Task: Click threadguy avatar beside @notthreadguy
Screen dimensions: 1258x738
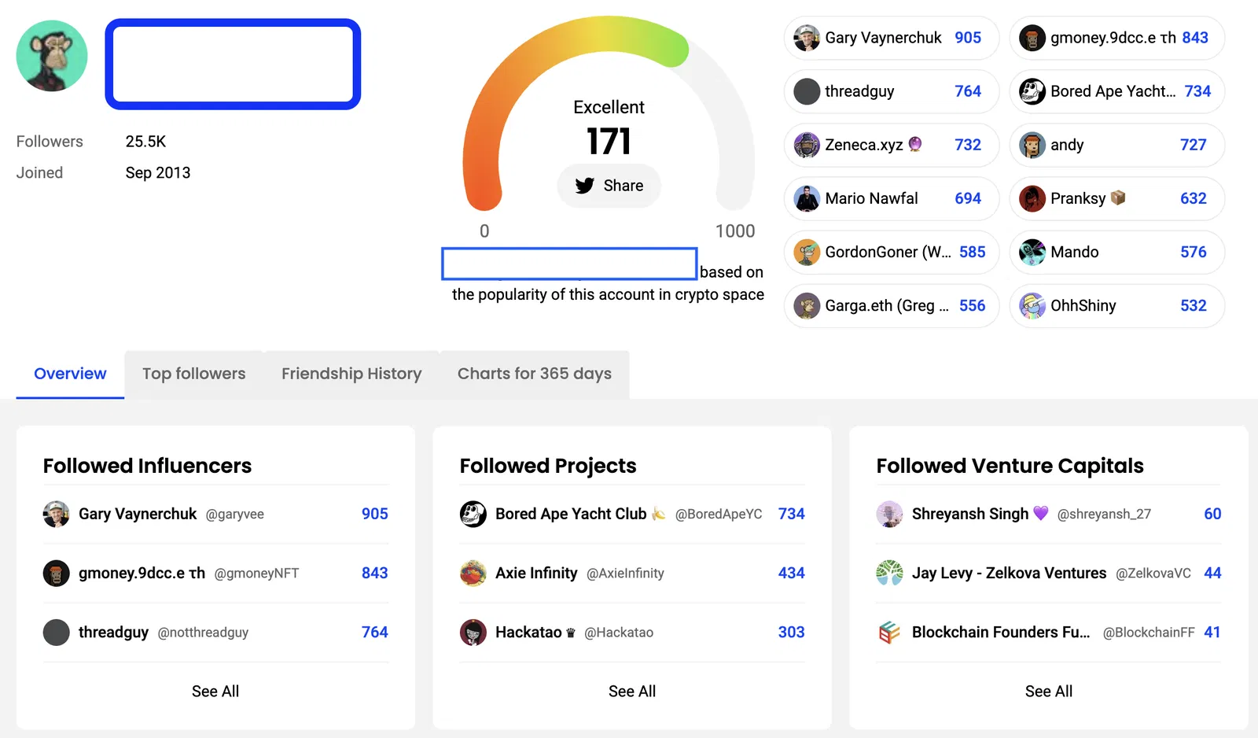Action: pyautogui.click(x=57, y=632)
